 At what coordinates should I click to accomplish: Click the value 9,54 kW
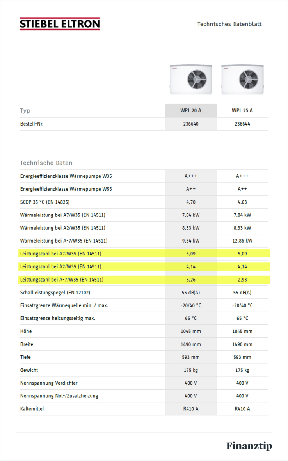pos(191,241)
